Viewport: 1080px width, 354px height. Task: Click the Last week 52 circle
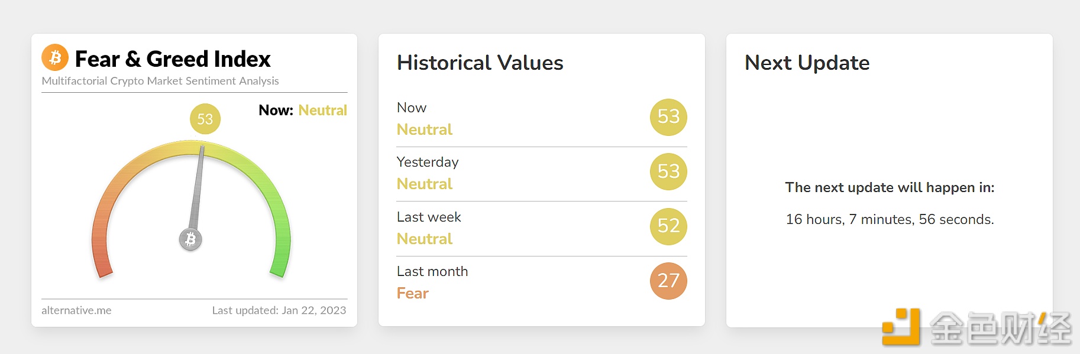668,226
